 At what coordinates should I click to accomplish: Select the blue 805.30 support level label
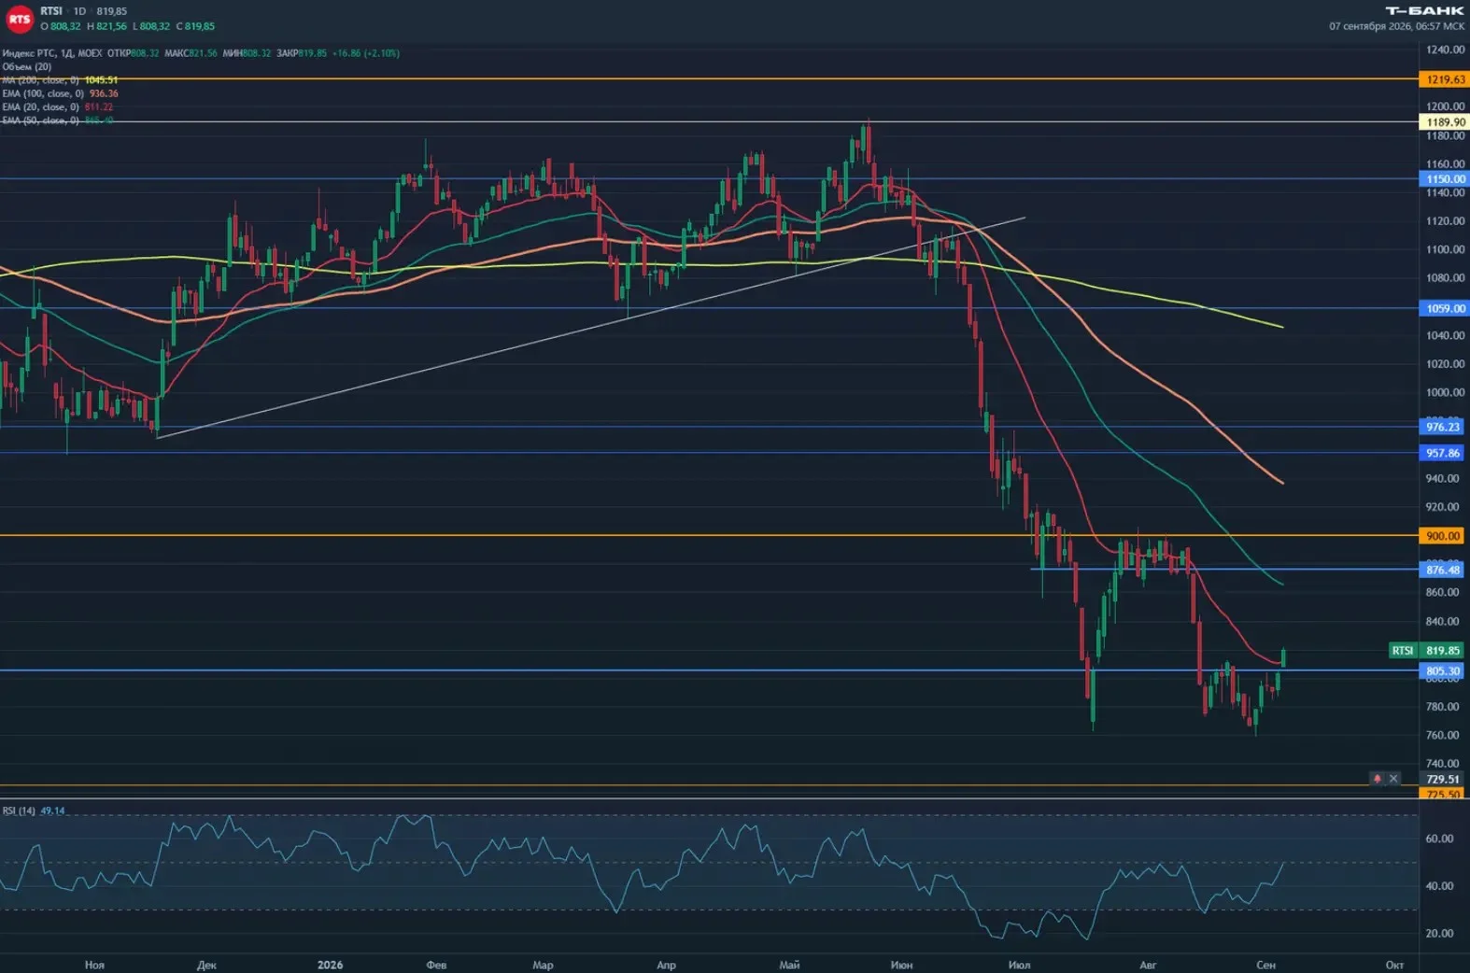(x=1443, y=670)
